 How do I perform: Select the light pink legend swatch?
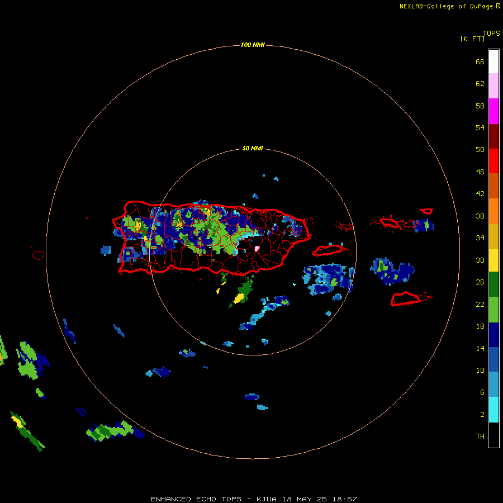(x=493, y=86)
